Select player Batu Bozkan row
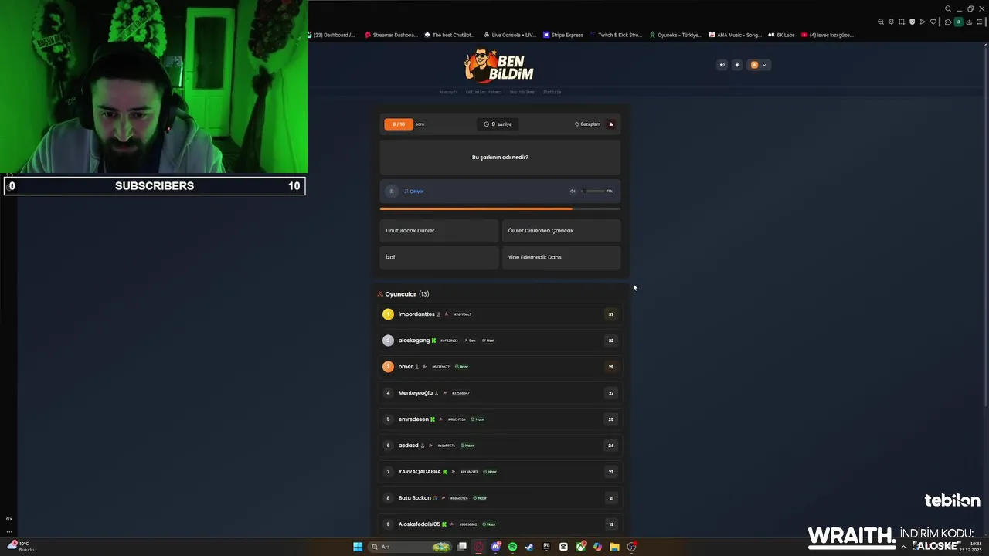Screen dimensions: 989x556 click(x=500, y=498)
